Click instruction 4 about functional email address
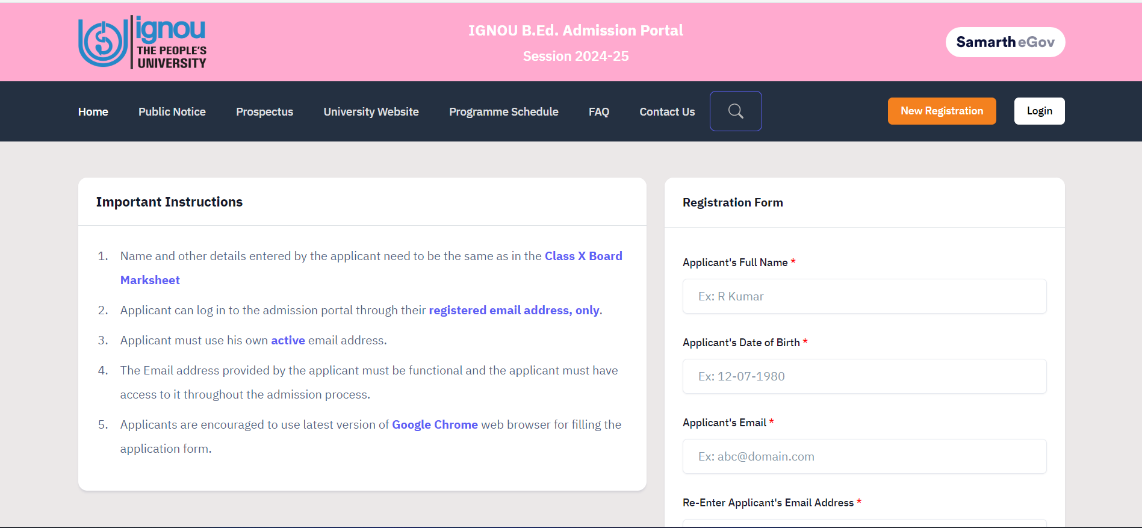Image resolution: width=1142 pixels, height=528 pixels. (369, 382)
